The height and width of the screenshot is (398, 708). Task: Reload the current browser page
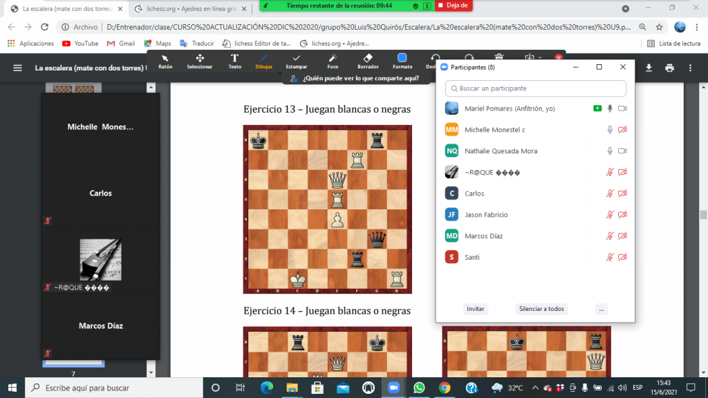coord(44,27)
